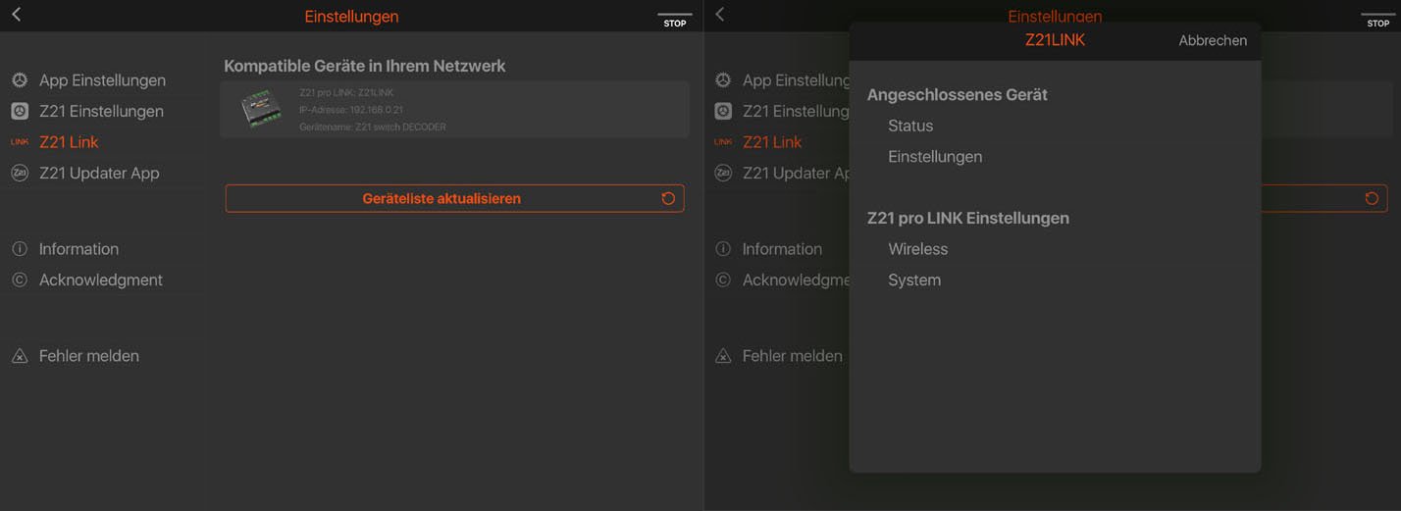
Task: Go back using left screen's back arrow
Action: coord(16,15)
